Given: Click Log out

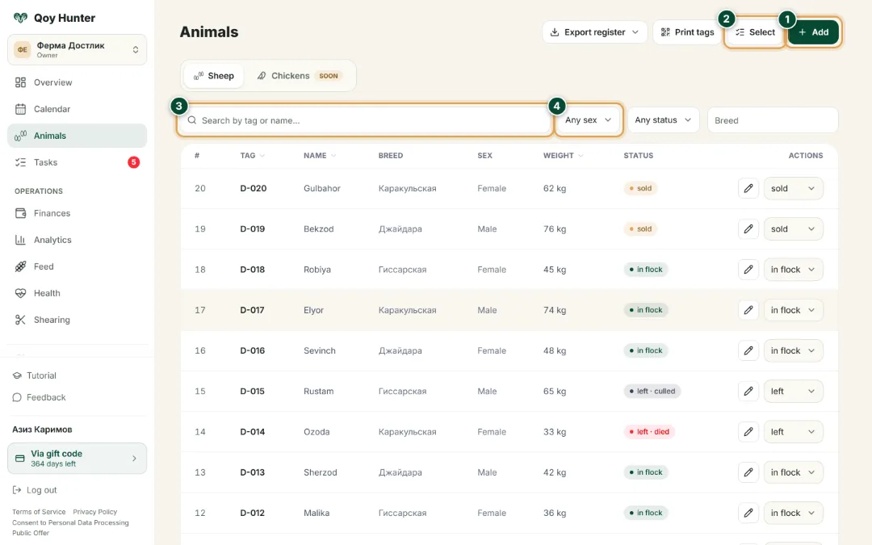Looking at the screenshot, I should click(x=35, y=490).
